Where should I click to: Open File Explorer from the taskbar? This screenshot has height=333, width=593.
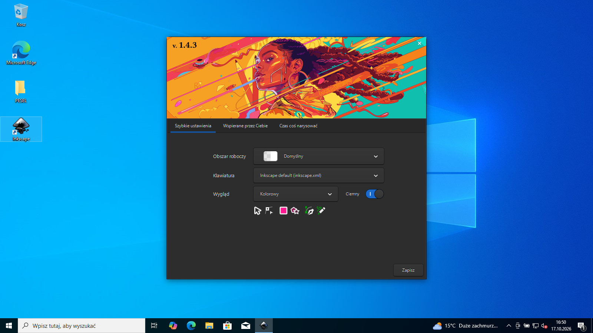click(x=209, y=326)
